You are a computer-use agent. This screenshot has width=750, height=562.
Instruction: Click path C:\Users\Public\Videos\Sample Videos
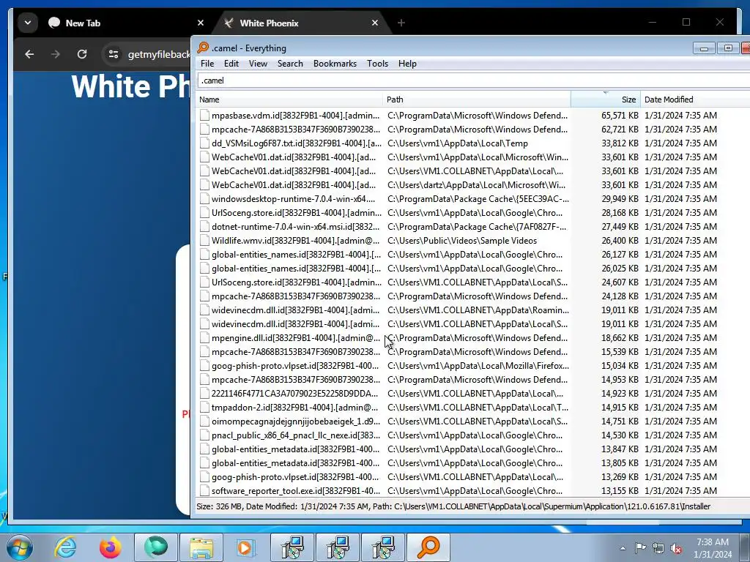[462, 240]
